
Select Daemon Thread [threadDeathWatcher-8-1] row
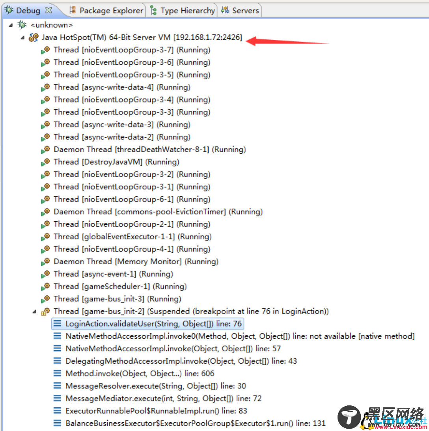(150, 149)
